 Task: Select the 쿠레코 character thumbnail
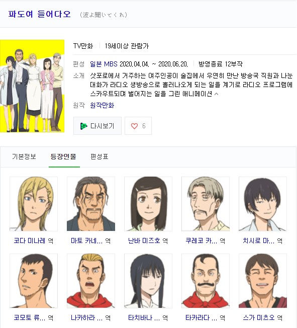[206, 204]
